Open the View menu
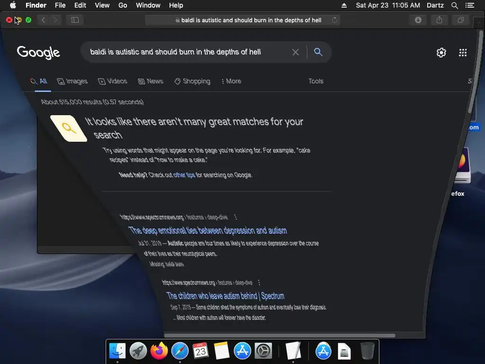The image size is (485, 364). 102,5
